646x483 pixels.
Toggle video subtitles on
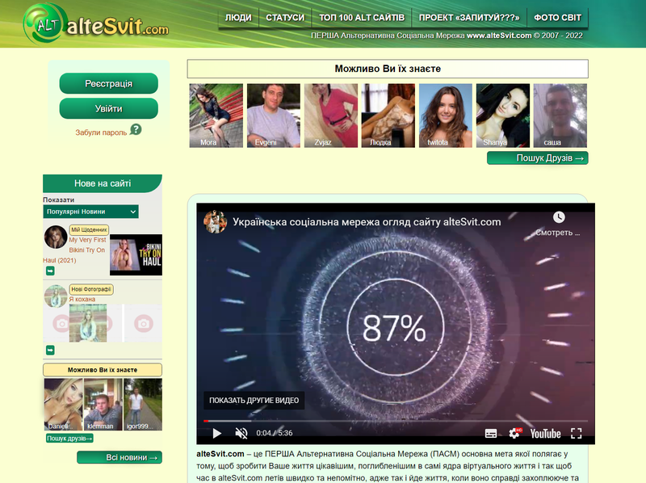tap(490, 433)
